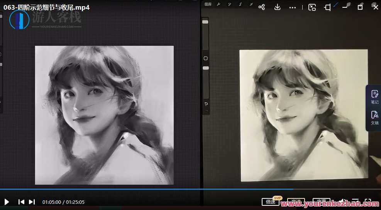Open the 文稿 transcript panel
The height and width of the screenshot is (210, 381).
(x=374, y=117)
